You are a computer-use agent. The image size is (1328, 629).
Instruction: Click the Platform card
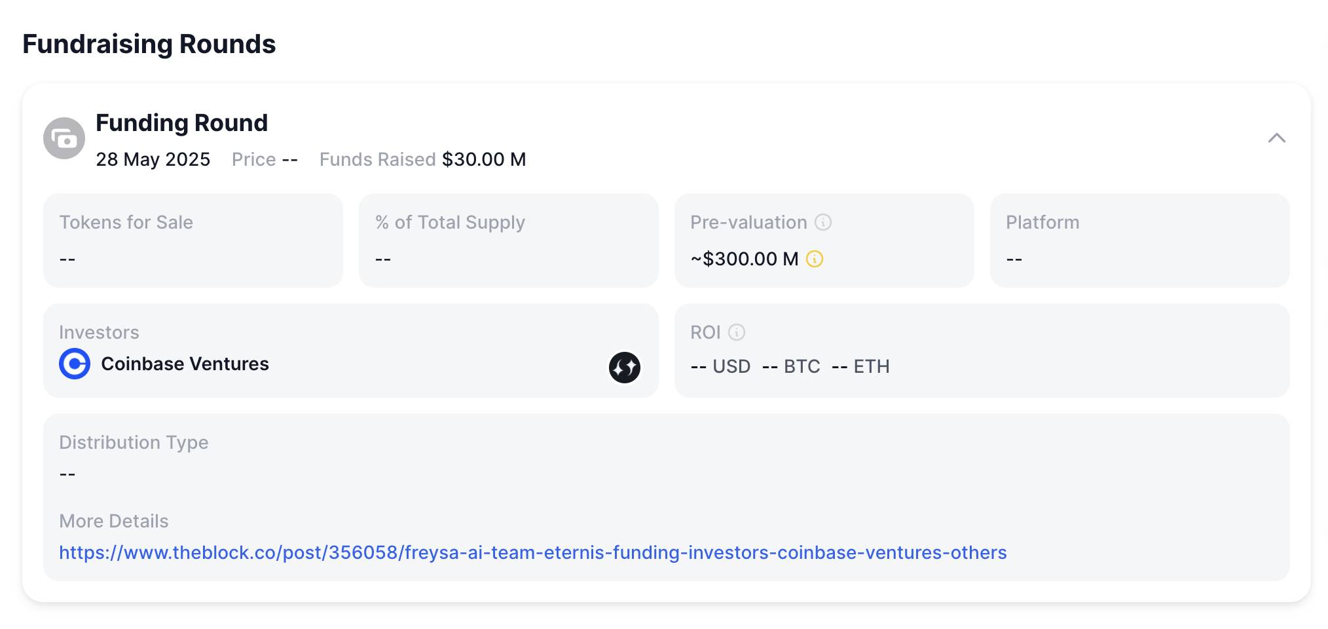coord(1140,240)
